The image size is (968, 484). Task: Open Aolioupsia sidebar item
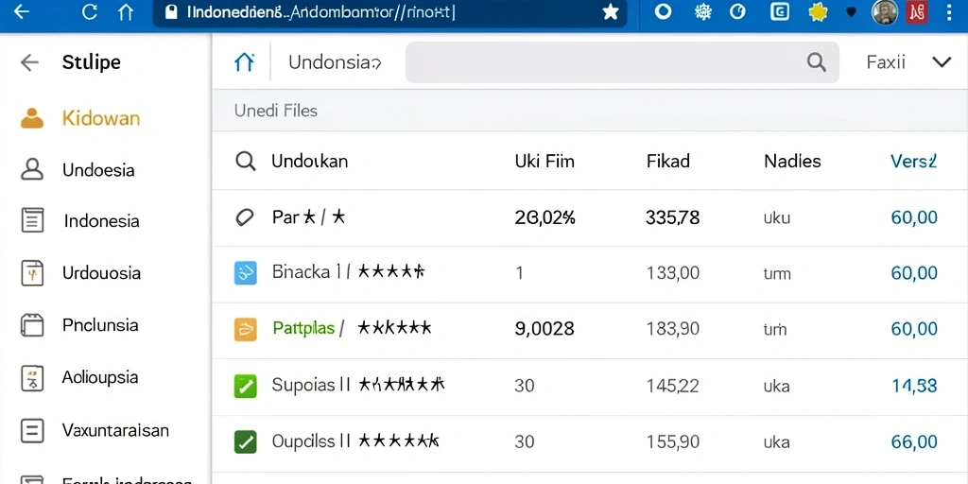pyautogui.click(x=100, y=377)
